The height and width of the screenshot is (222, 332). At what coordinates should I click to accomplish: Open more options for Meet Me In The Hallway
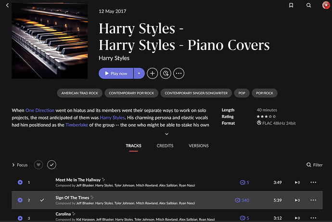[313, 182]
